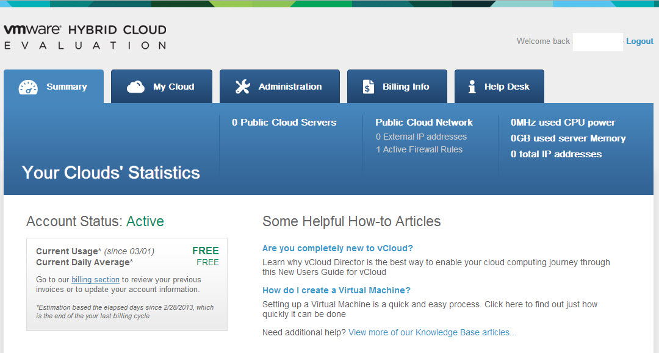Click the "Need additional help?" text
Image resolution: width=659 pixels, height=353 pixels.
(x=304, y=332)
